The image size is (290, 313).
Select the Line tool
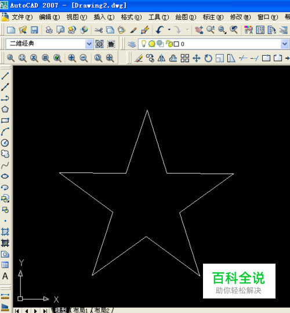click(5, 76)
